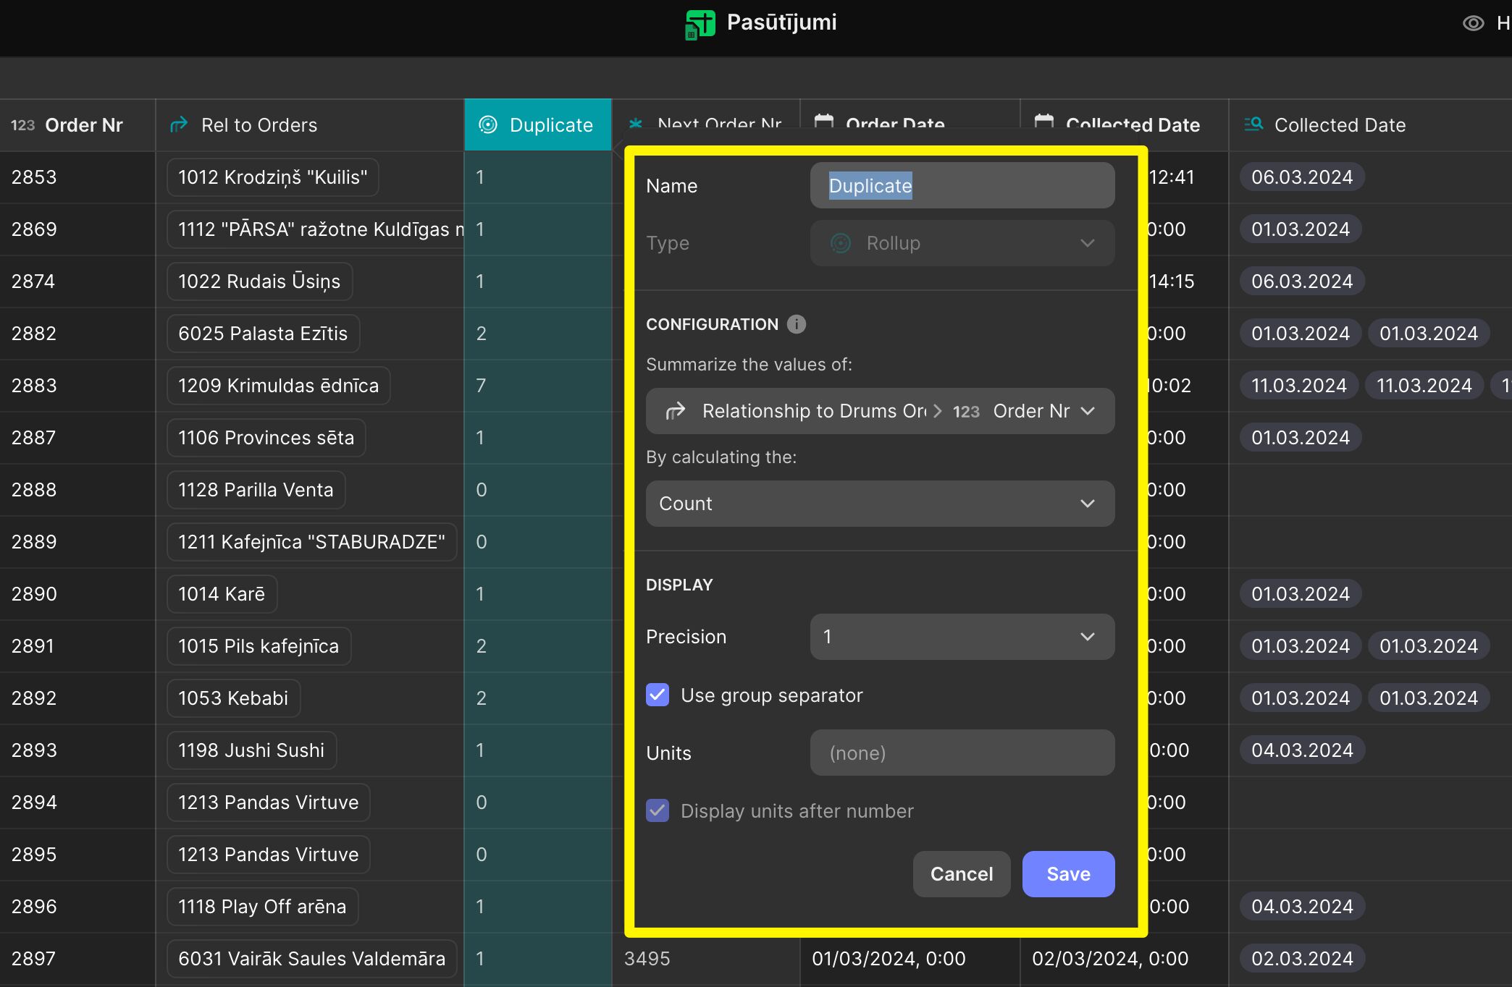Image resolution: width=1512 pixels, height=987 pixels.
Task: Uncheck Use group separator checkbox
Action: click(658, 695)
